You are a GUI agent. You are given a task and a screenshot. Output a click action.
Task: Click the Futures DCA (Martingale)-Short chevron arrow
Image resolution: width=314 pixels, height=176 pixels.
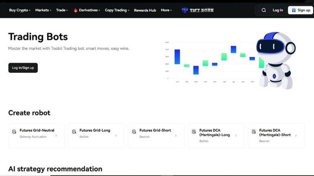click(295, 136)
